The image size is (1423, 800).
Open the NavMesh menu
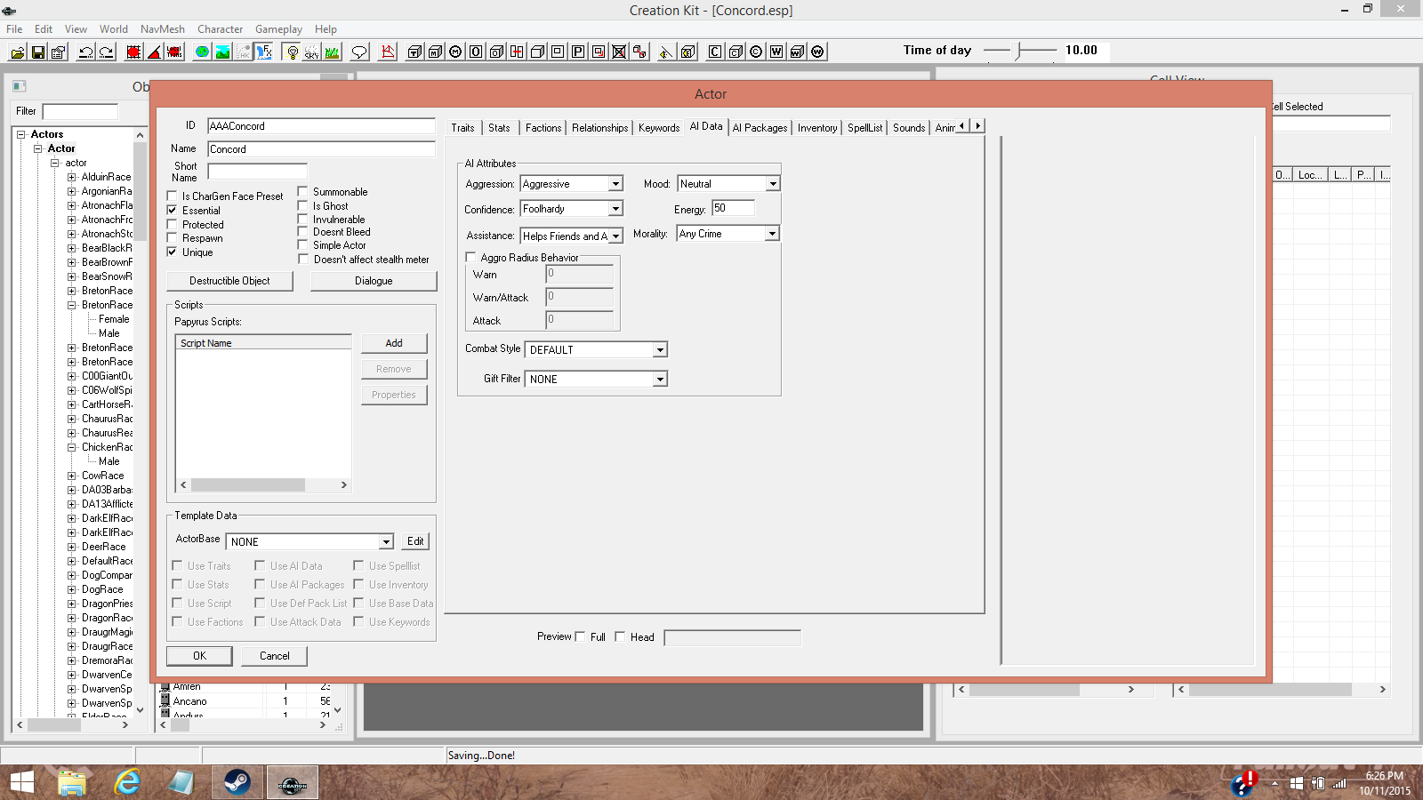click(x=163, y=29)
